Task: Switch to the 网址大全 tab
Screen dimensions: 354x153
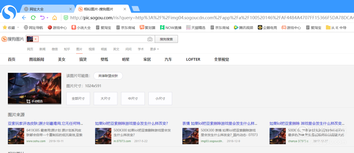Action: click(48, 9)
